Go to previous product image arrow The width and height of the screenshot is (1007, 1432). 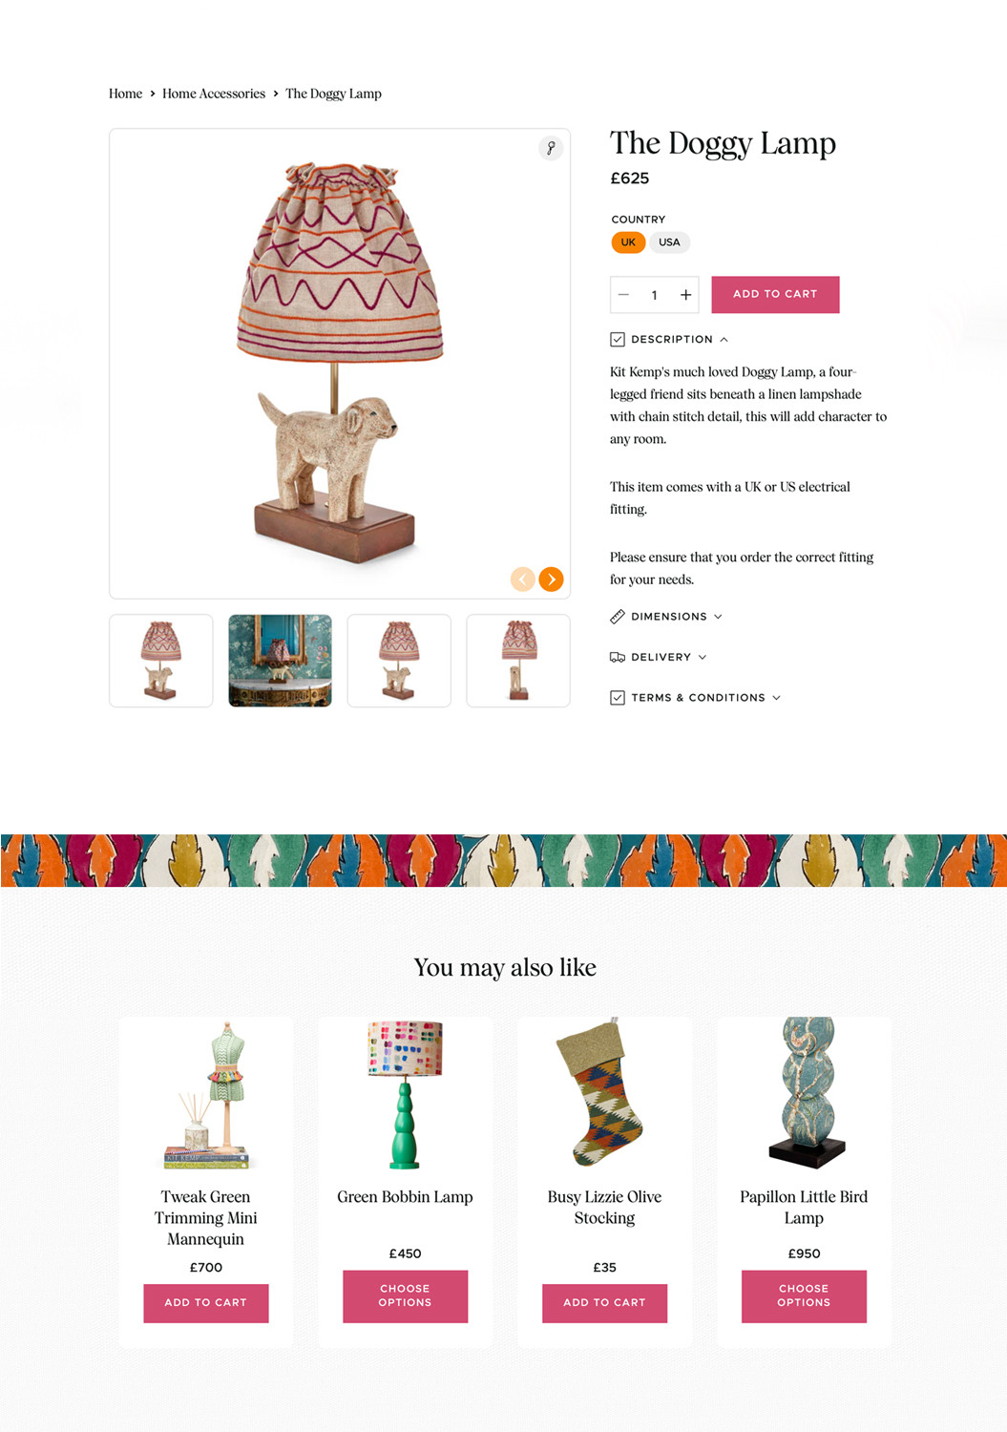click(x=523, y=579)
